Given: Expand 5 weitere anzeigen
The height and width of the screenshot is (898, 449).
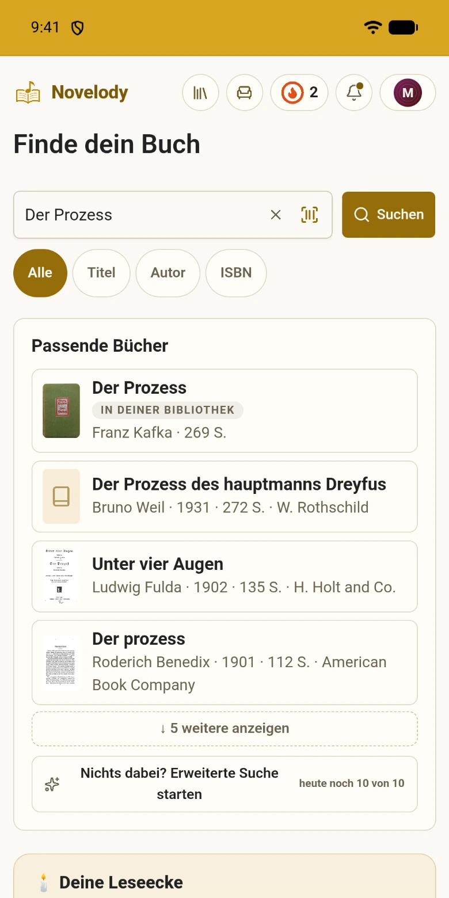Looking at the screenshot, I should coord(224,729).
